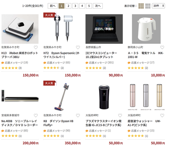
Task: Go to page 2
Action: click(68, 6)
